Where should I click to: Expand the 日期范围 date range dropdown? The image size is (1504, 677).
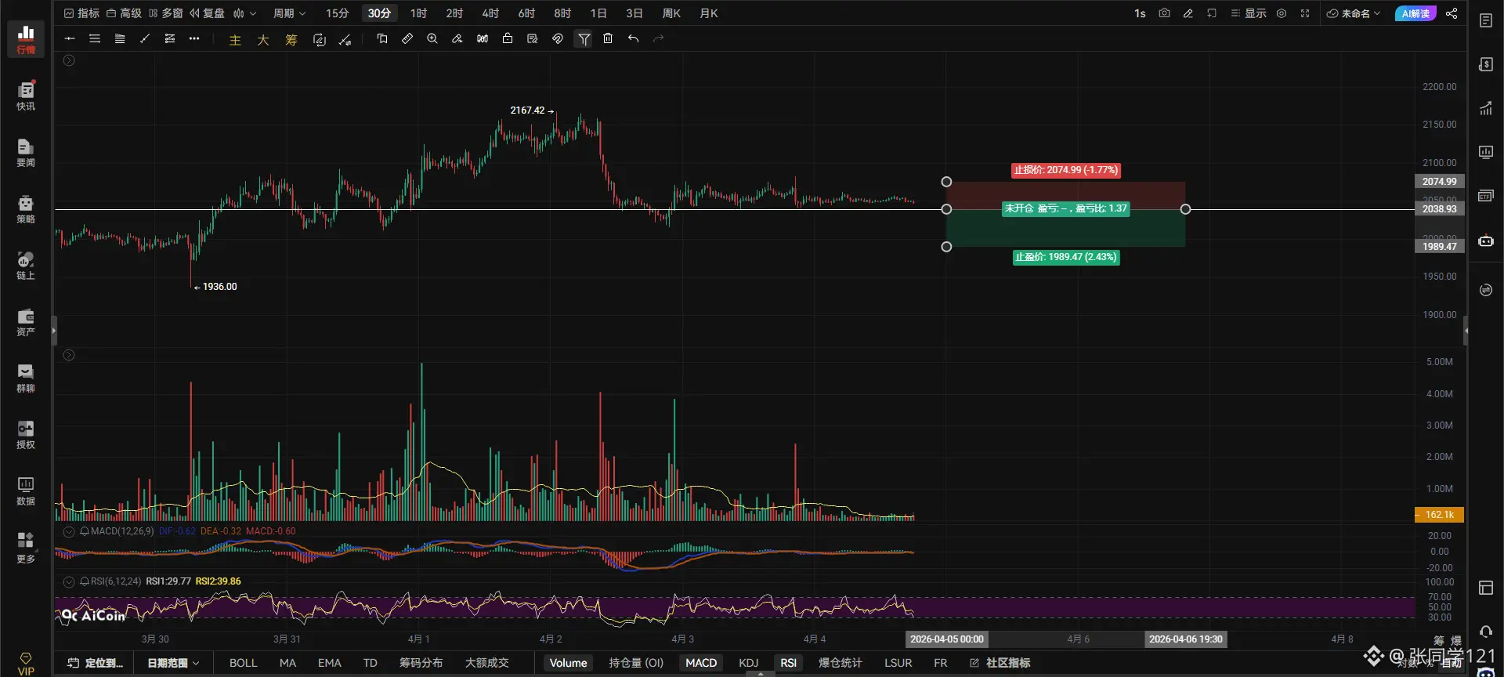pyautogui.click(x=173, y=663)
